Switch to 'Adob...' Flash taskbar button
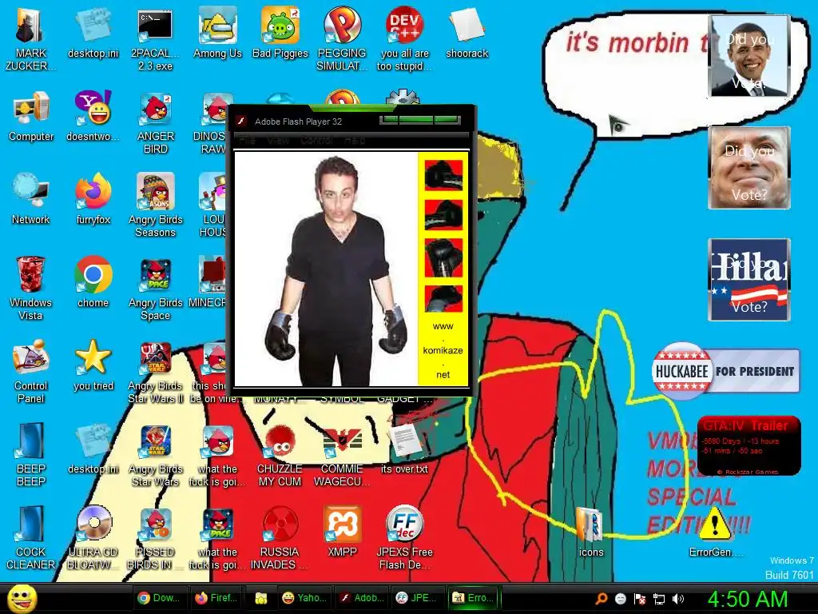Screen dimensions: 818x614 point(361,598)
